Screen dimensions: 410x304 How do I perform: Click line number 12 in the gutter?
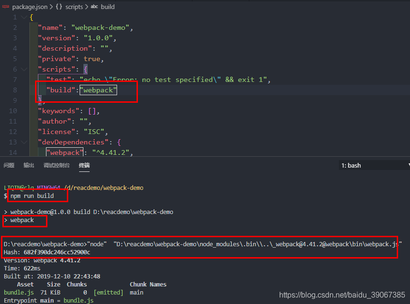[x=13, y=132]
